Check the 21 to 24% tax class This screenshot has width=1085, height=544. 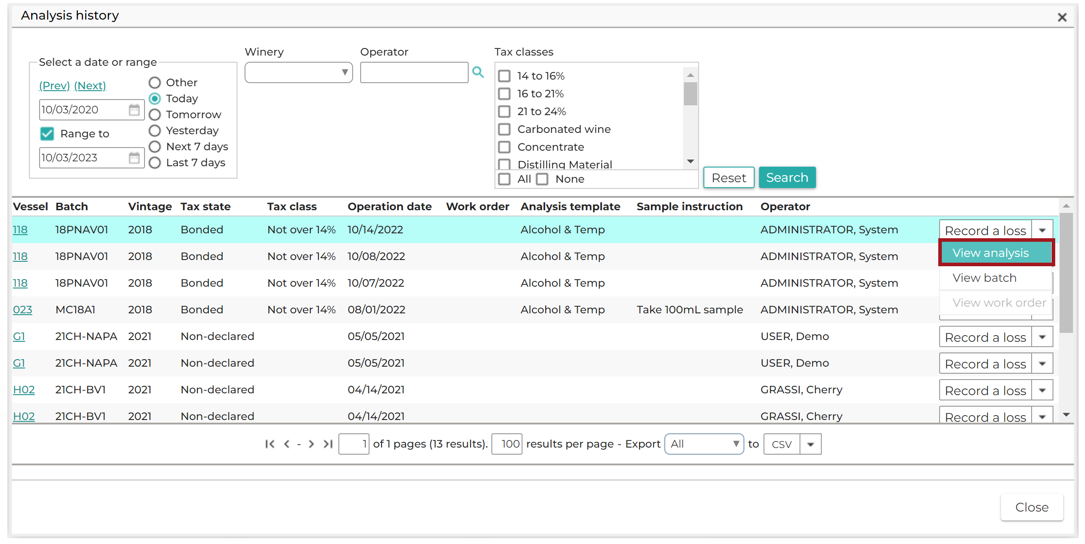coord(504,112)
